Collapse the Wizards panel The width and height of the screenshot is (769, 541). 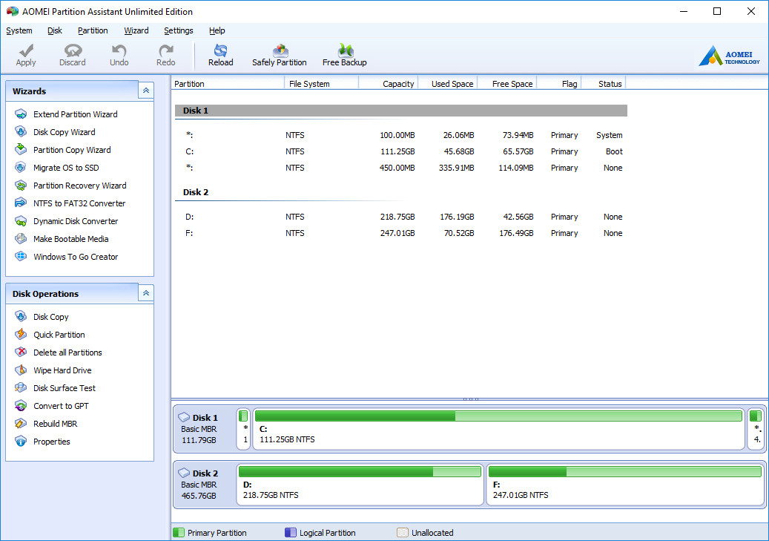[145, 91]
